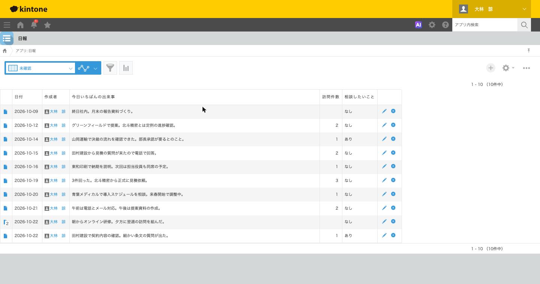Sort by the 日付 column header
540x284 pixels.
pyautogui.click(x=27, y=97)
